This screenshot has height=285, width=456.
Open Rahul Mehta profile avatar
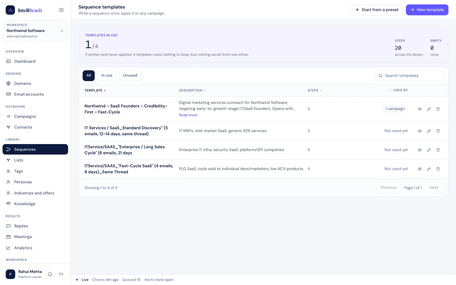[x=10, y=274]
